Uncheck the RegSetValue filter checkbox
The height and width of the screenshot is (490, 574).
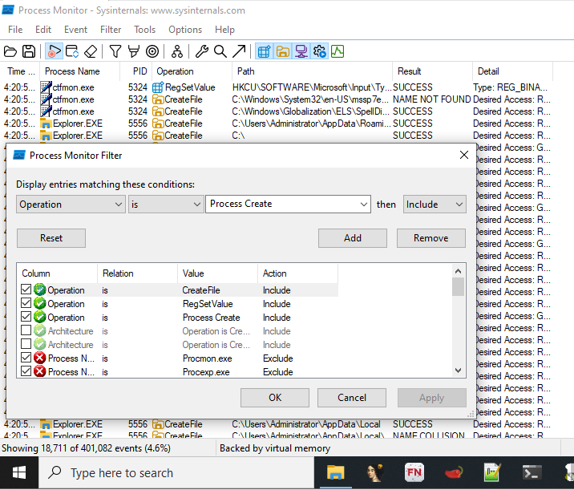26,303
